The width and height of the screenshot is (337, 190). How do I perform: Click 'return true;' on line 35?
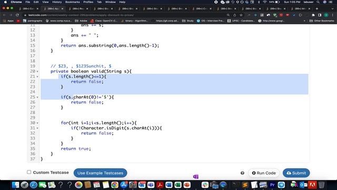[x=76, y=149]
